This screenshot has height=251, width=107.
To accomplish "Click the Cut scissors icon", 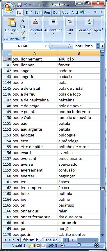I will pos(23,20).
